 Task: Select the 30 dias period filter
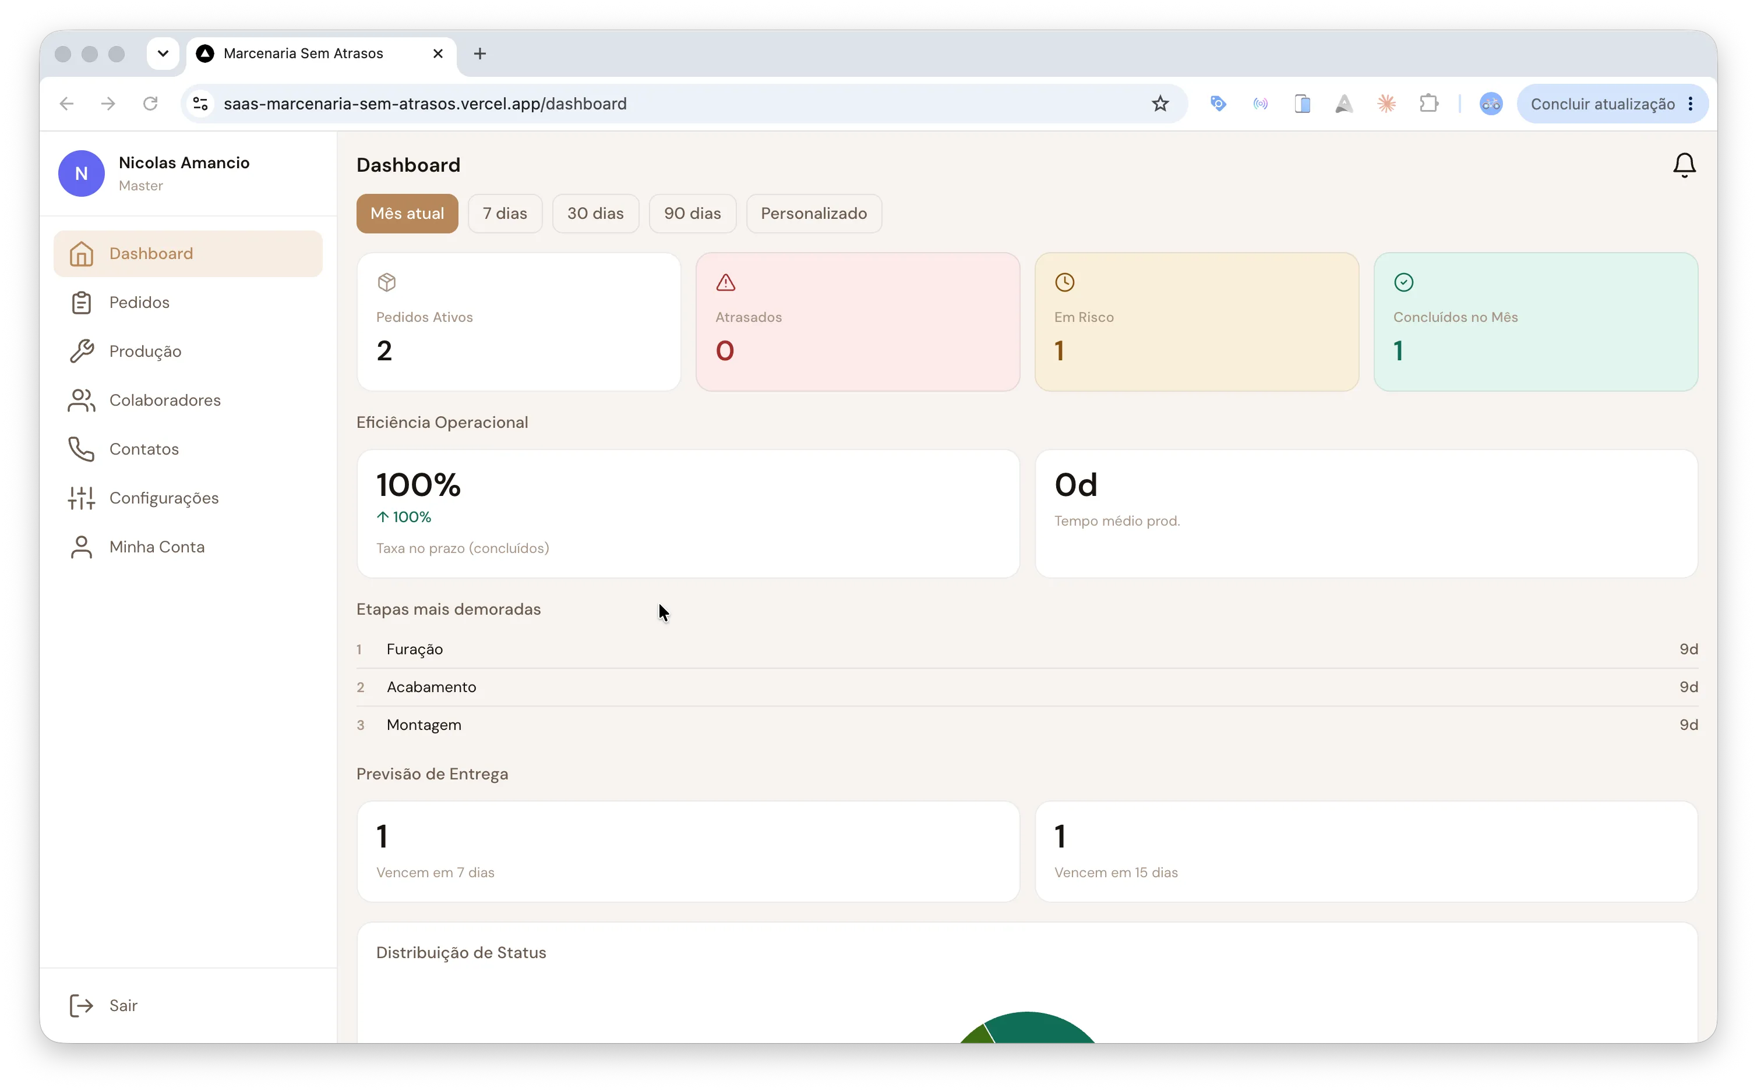coord(595,214)
